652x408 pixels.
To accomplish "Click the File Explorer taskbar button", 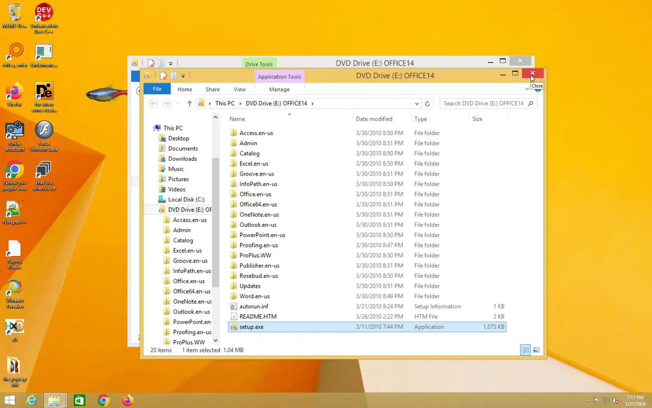I will [55, 400].
